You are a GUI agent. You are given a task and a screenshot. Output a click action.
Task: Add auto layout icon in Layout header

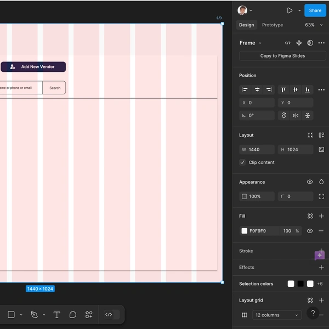pyautogui.click(x=321, y=135)
